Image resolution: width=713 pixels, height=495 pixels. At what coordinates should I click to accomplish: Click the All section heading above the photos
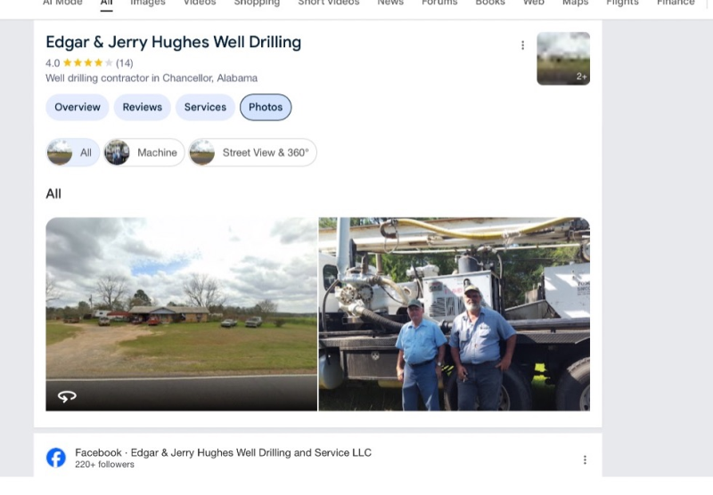point(53,194)
